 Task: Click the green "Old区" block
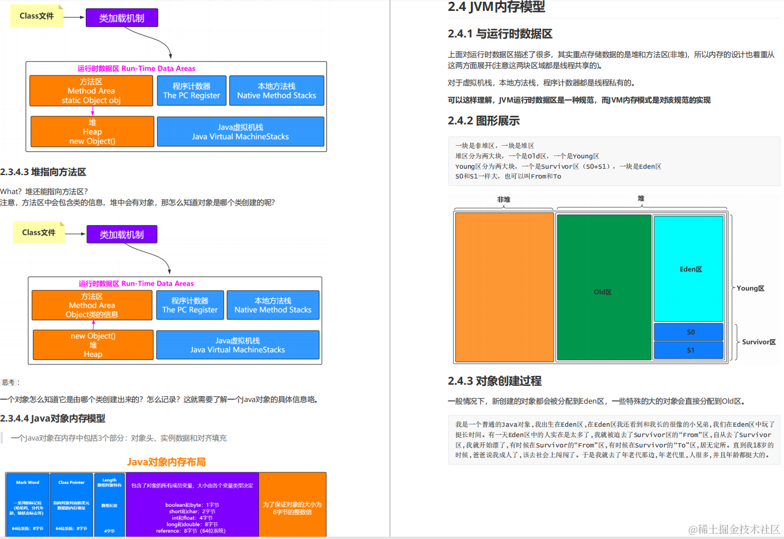pos(602,292)
